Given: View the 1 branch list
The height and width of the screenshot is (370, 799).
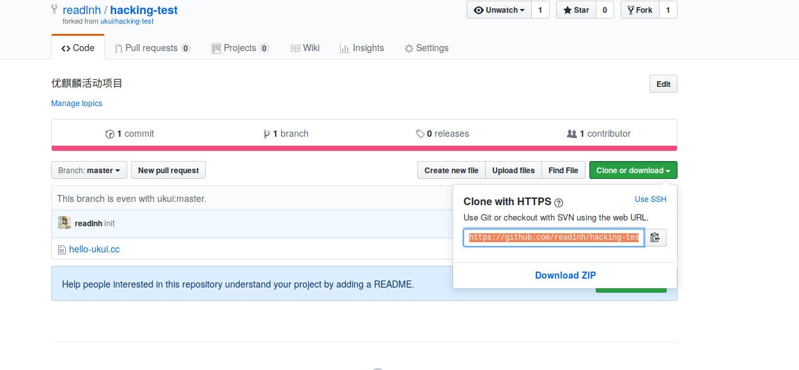Looking at the screenshot, I should click(286, 134).
